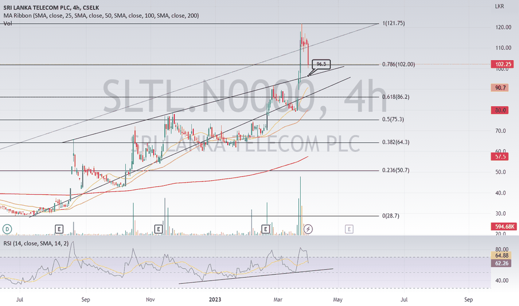Click the 120.00 price axis label
The width and height of the screenshot is (519, 306).
click(503, 27)
